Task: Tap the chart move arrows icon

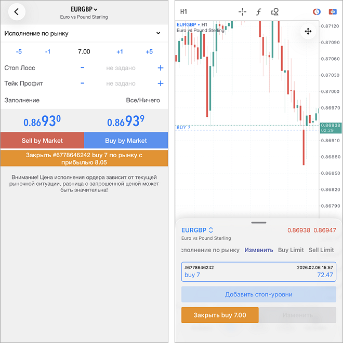Action: 308,32
